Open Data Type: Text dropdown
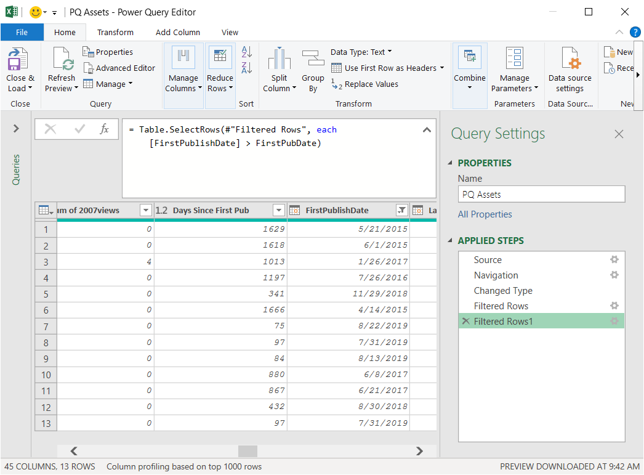Screen dimensions: 644x475 [x=361, y=52]
